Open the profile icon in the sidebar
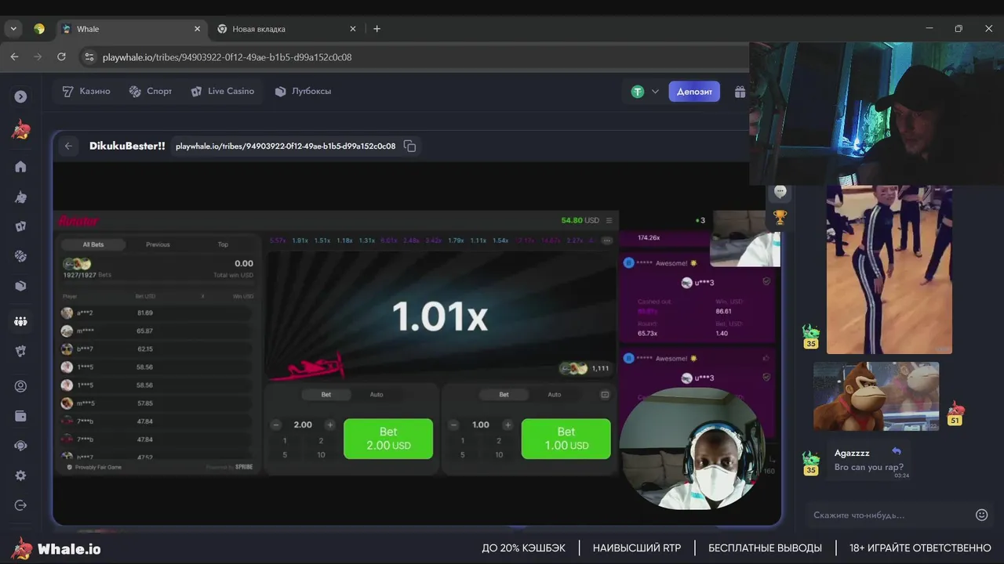Viewport: 1004px width, 564px height. (20, 386)
